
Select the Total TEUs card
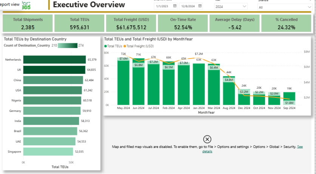79,23
